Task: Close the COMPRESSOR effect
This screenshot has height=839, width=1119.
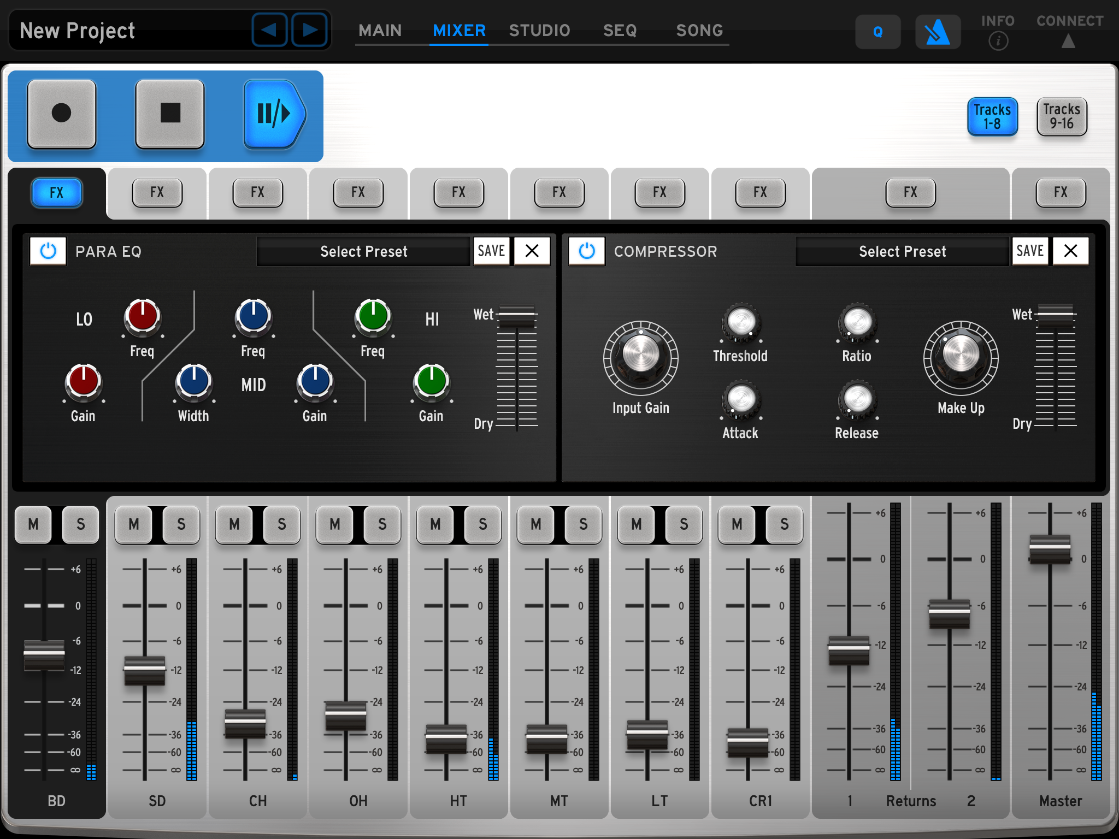Action: click(1071, 251)
